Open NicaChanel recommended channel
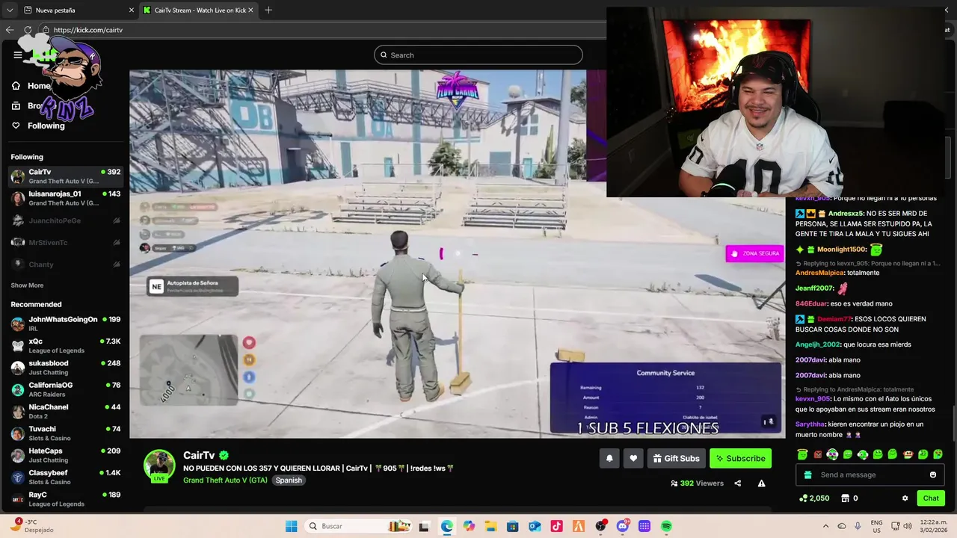Screen dimensions: 957x538 [65, 411]
